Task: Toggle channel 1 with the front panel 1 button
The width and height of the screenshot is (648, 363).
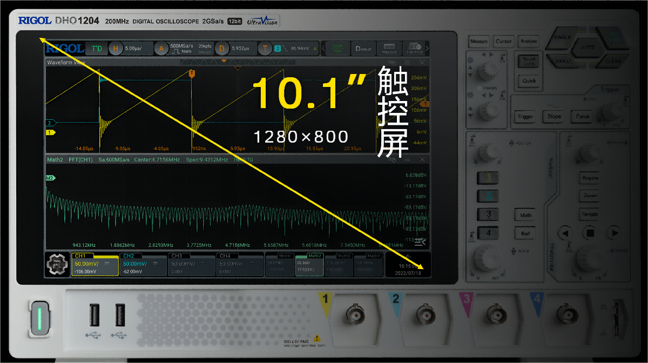Action: pyautogui.click(x=488, y=177)
